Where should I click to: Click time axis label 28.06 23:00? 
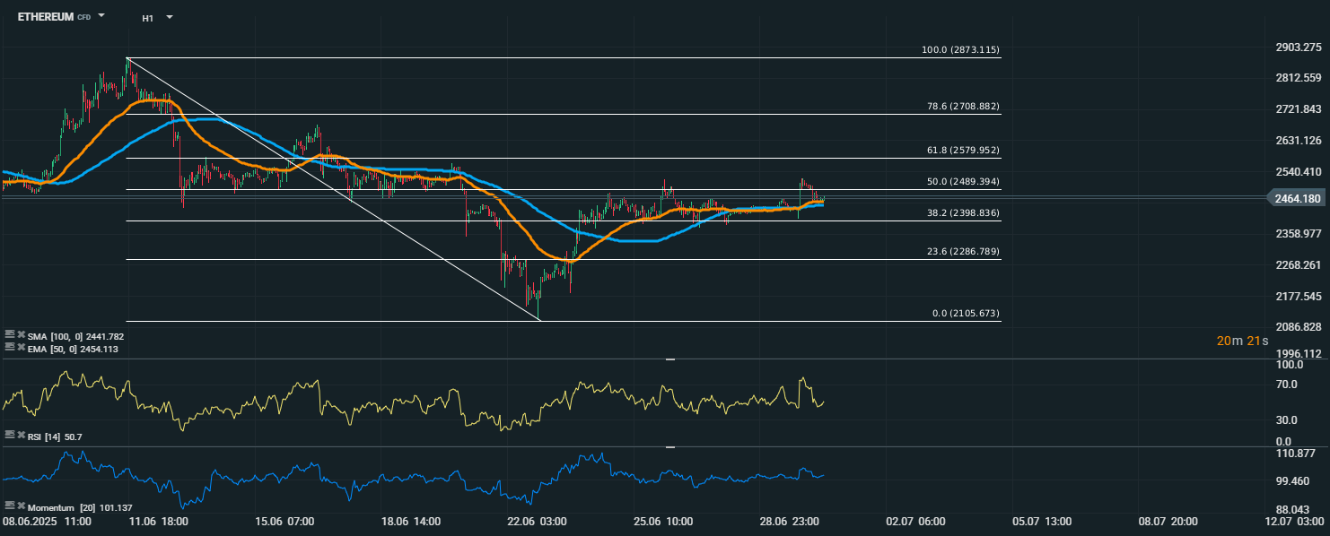tap(789, 521)
